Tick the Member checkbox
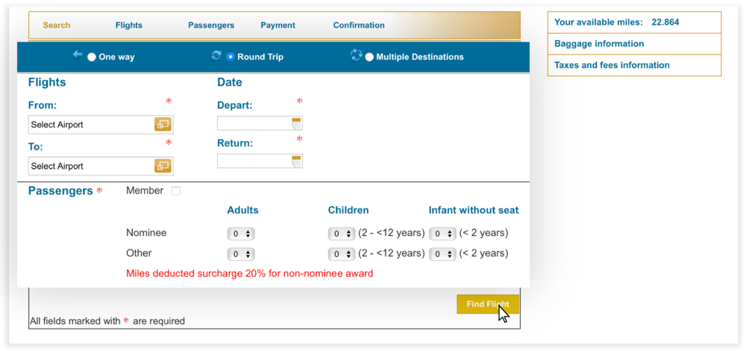This screenshot has height=351, width=746. click(176, 191)
